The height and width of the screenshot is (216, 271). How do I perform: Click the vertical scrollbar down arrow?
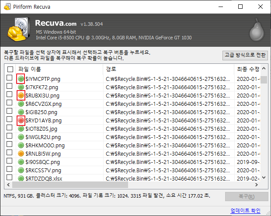coord(264,177)
